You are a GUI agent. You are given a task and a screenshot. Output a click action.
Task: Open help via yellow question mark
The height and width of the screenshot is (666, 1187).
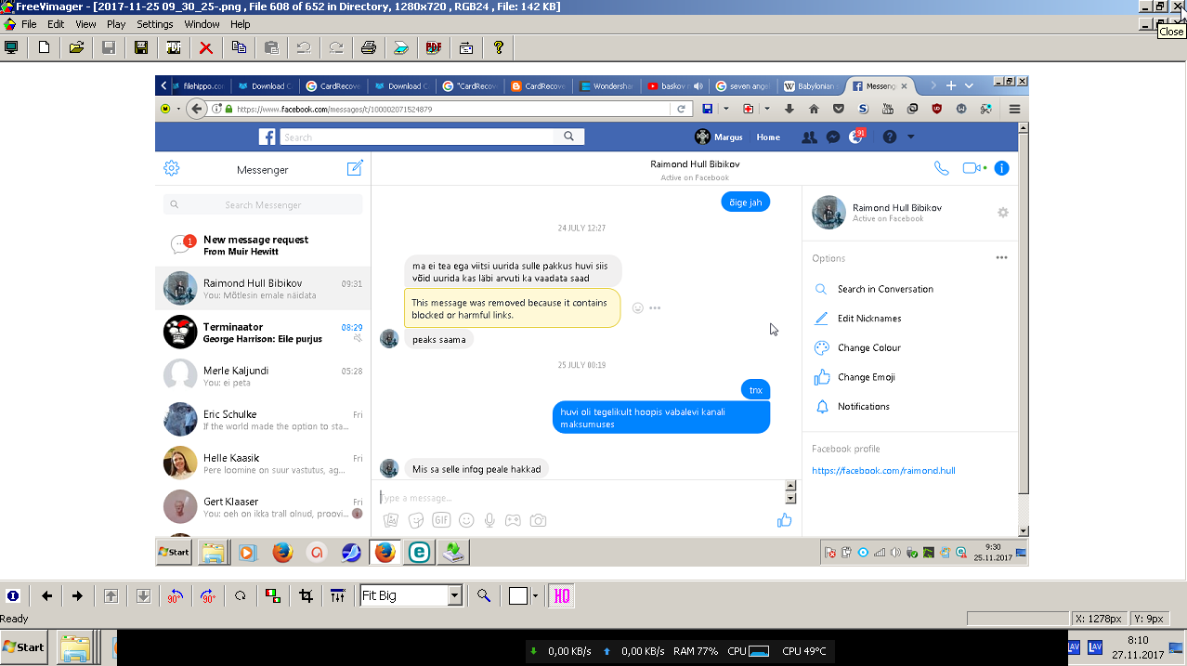pos(499,46)
